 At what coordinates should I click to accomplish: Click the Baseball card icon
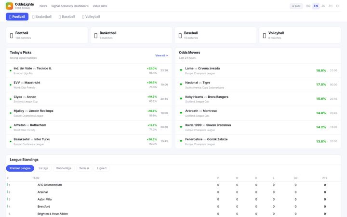click(180, 35)
